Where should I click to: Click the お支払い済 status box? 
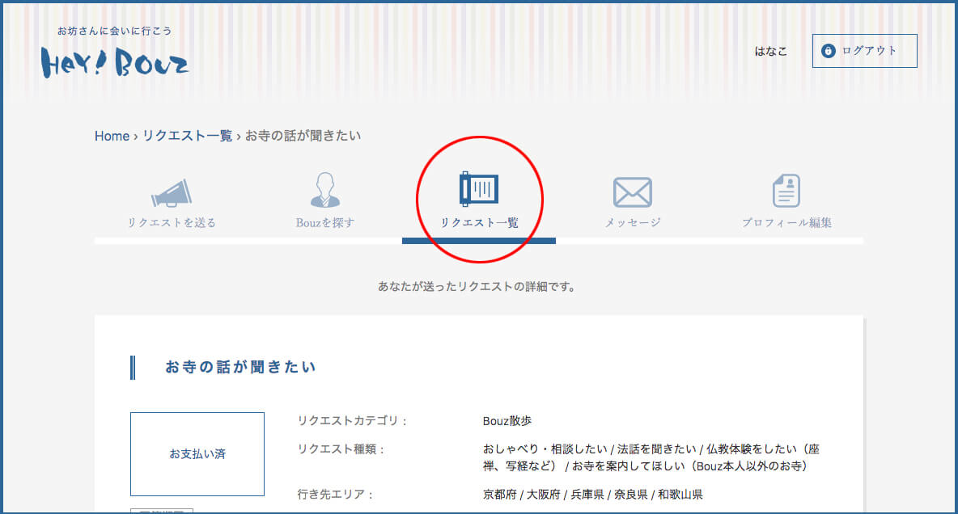point(197,454)
